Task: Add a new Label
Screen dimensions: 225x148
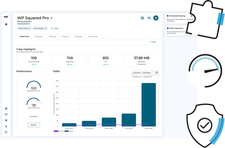Action: [x=55, y=28]
